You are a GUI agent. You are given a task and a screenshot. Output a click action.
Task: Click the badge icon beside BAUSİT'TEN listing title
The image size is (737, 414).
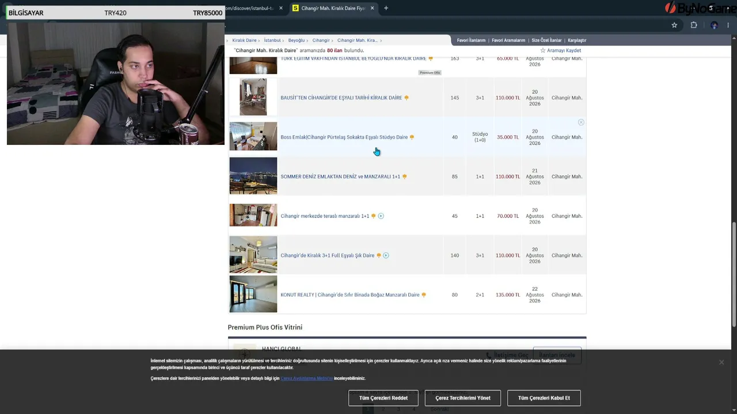[407, 98]
